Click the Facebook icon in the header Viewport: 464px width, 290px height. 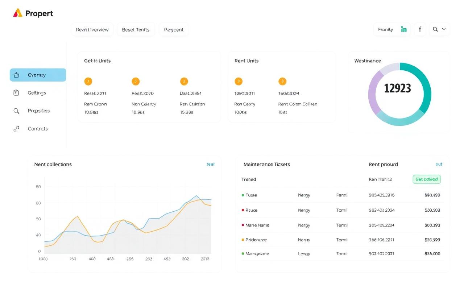tap(420, 29)
